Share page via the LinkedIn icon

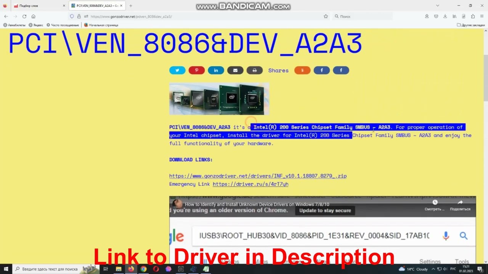click(x=216, y=70)
